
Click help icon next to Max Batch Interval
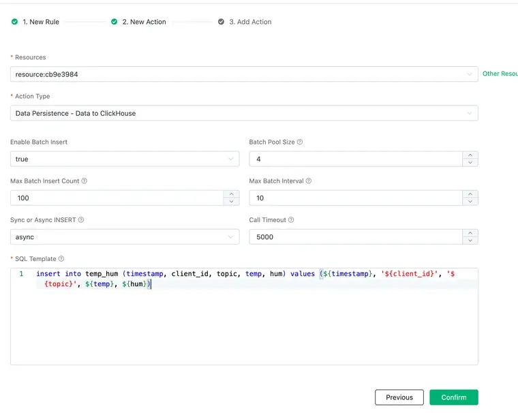tap(309, 181)
